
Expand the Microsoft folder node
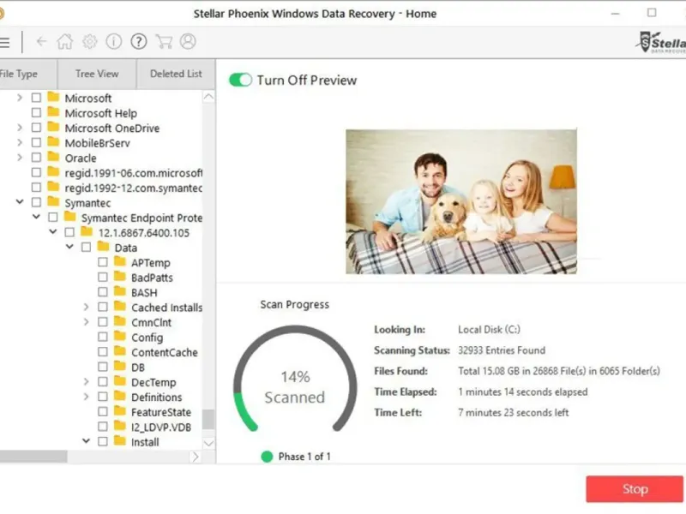(20, 98)
